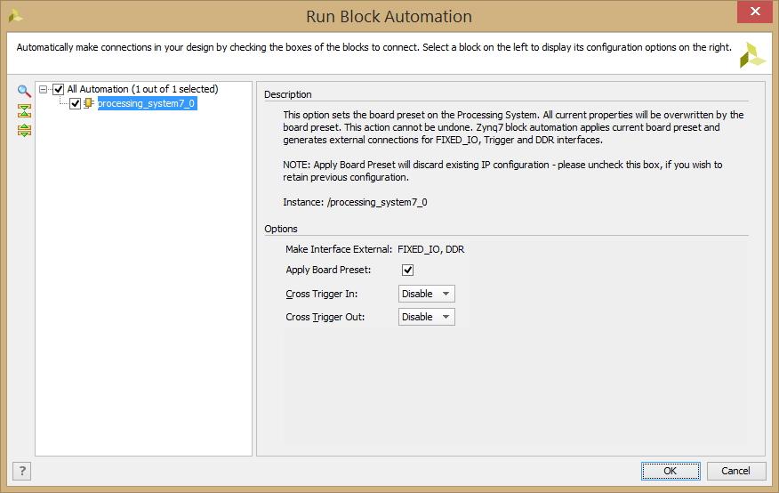The height and width of the screenshot is (493, 779).
Task: Collapse all tree items icon
Action: (24, 110)
